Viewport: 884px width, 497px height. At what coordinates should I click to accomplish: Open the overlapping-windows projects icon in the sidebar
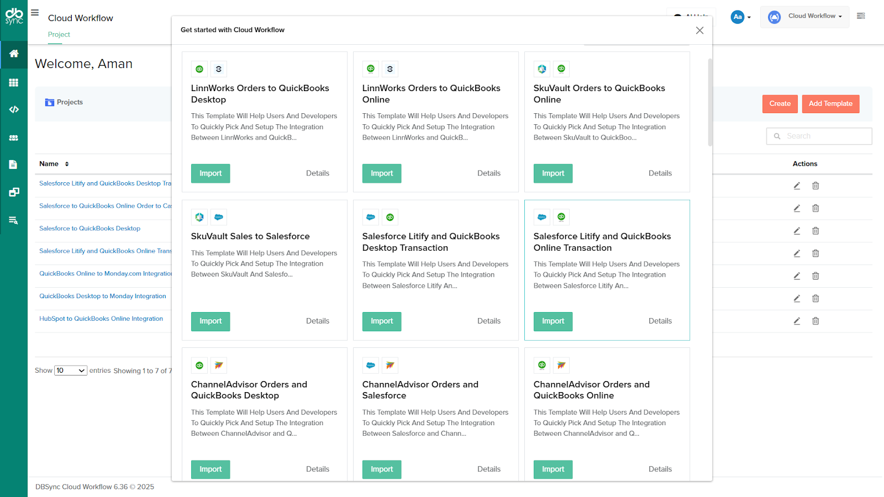click(x=14, y=192)
